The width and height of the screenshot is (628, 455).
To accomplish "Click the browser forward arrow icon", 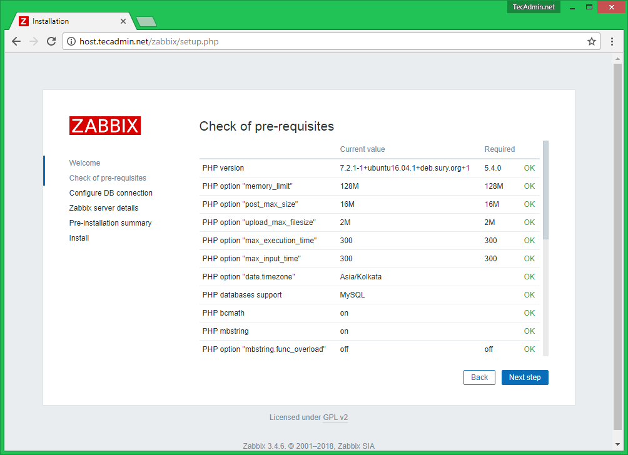I will click(x=34, y=42).
